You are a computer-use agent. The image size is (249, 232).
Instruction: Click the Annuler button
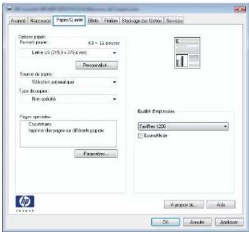pos(197,222)
